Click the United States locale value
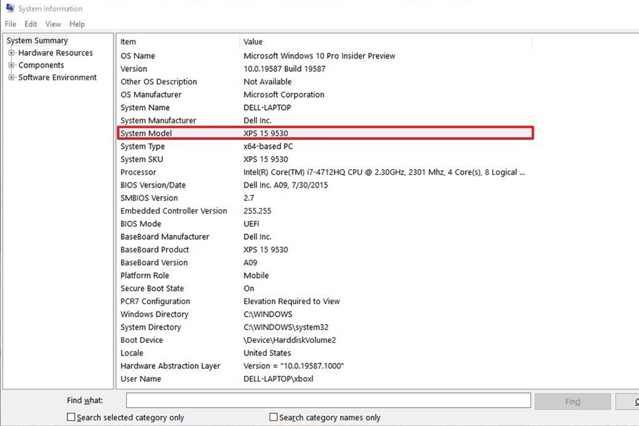 [267, 353]
